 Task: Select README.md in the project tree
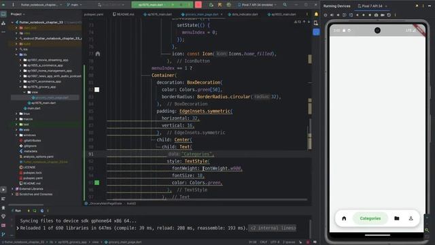[x=32, y=184]
